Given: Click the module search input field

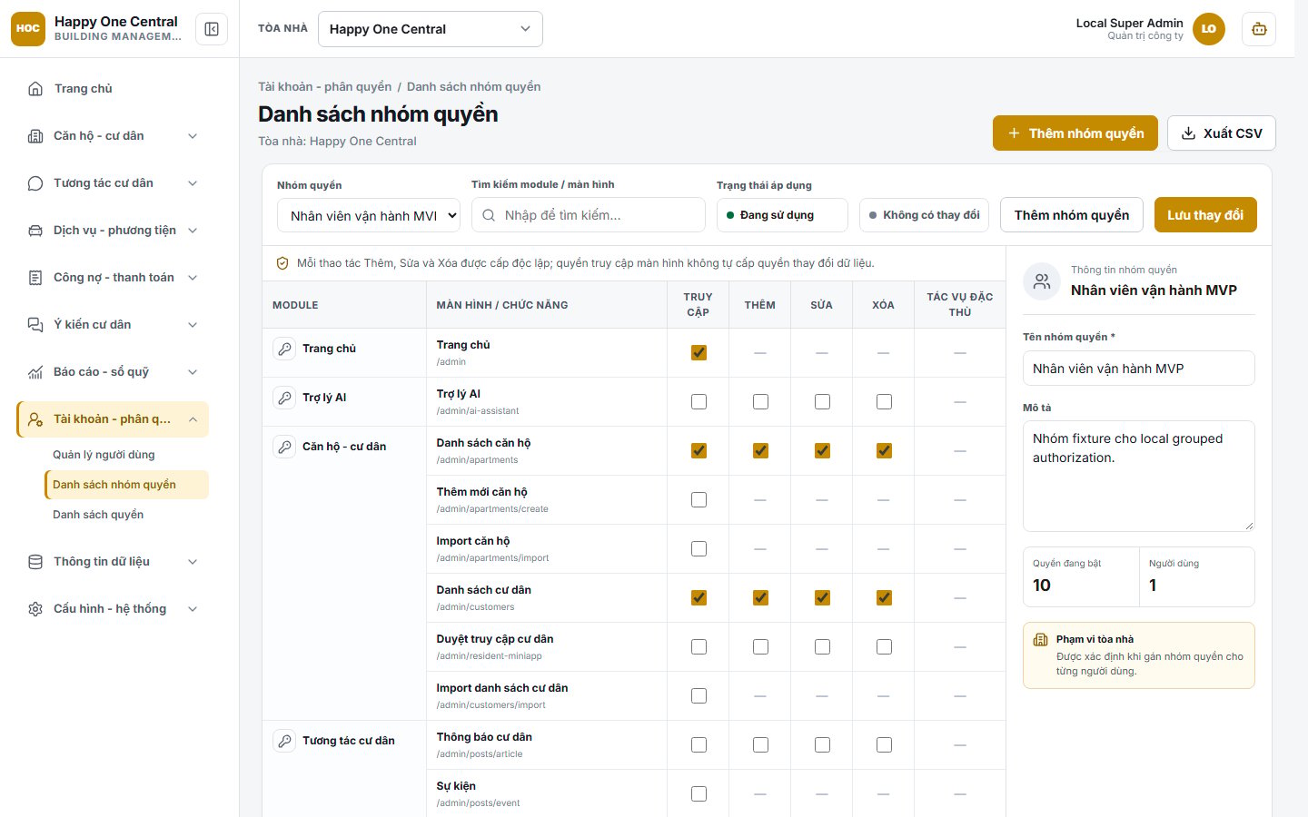Looking at the screenshot, I should click(x=589, y=215).
